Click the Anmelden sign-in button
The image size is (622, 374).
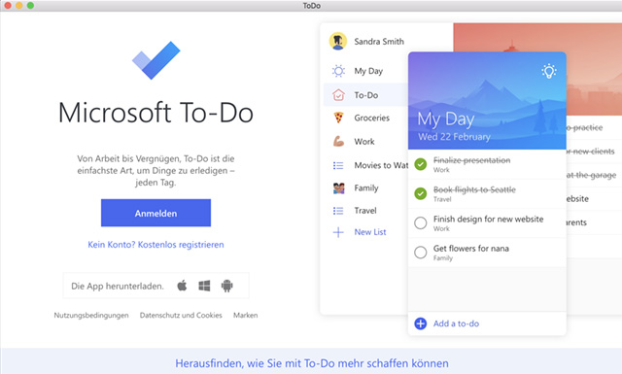[x=155, y=213]
